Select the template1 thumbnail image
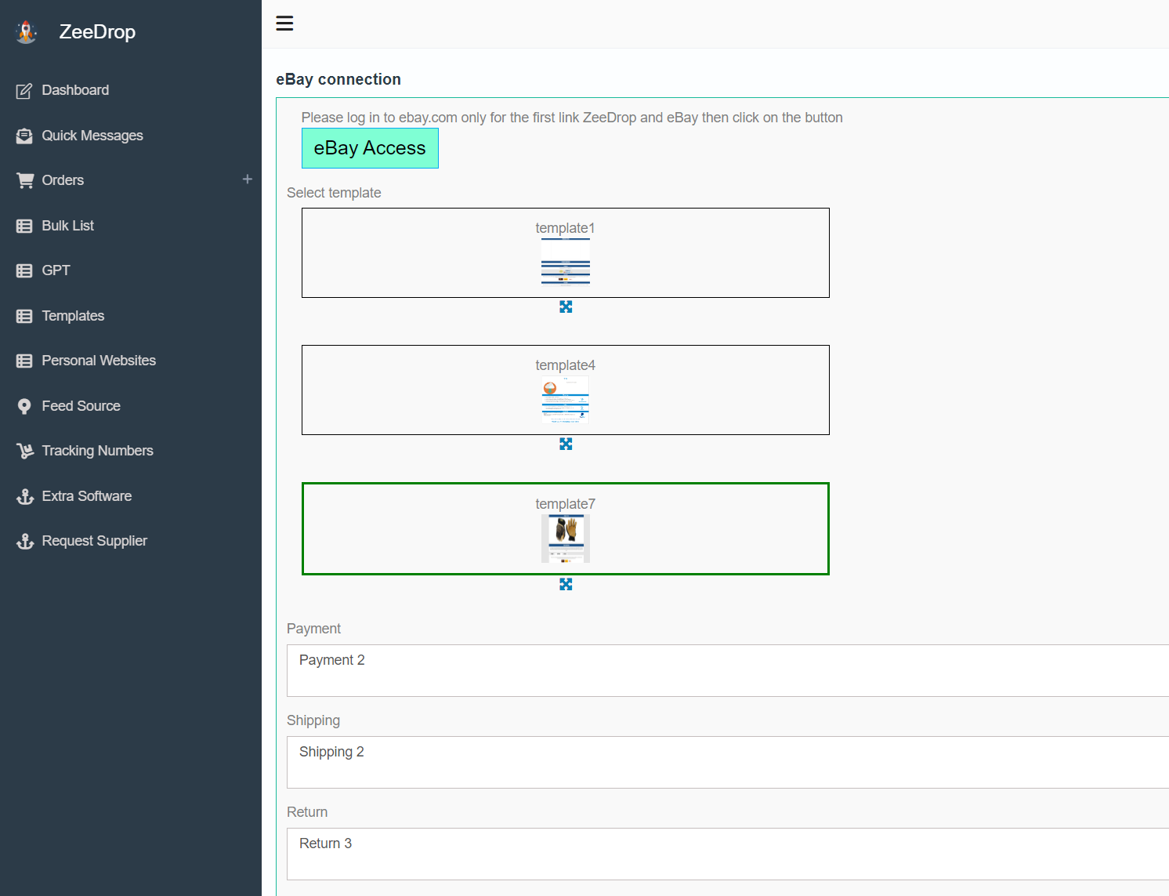 [566, 263]
